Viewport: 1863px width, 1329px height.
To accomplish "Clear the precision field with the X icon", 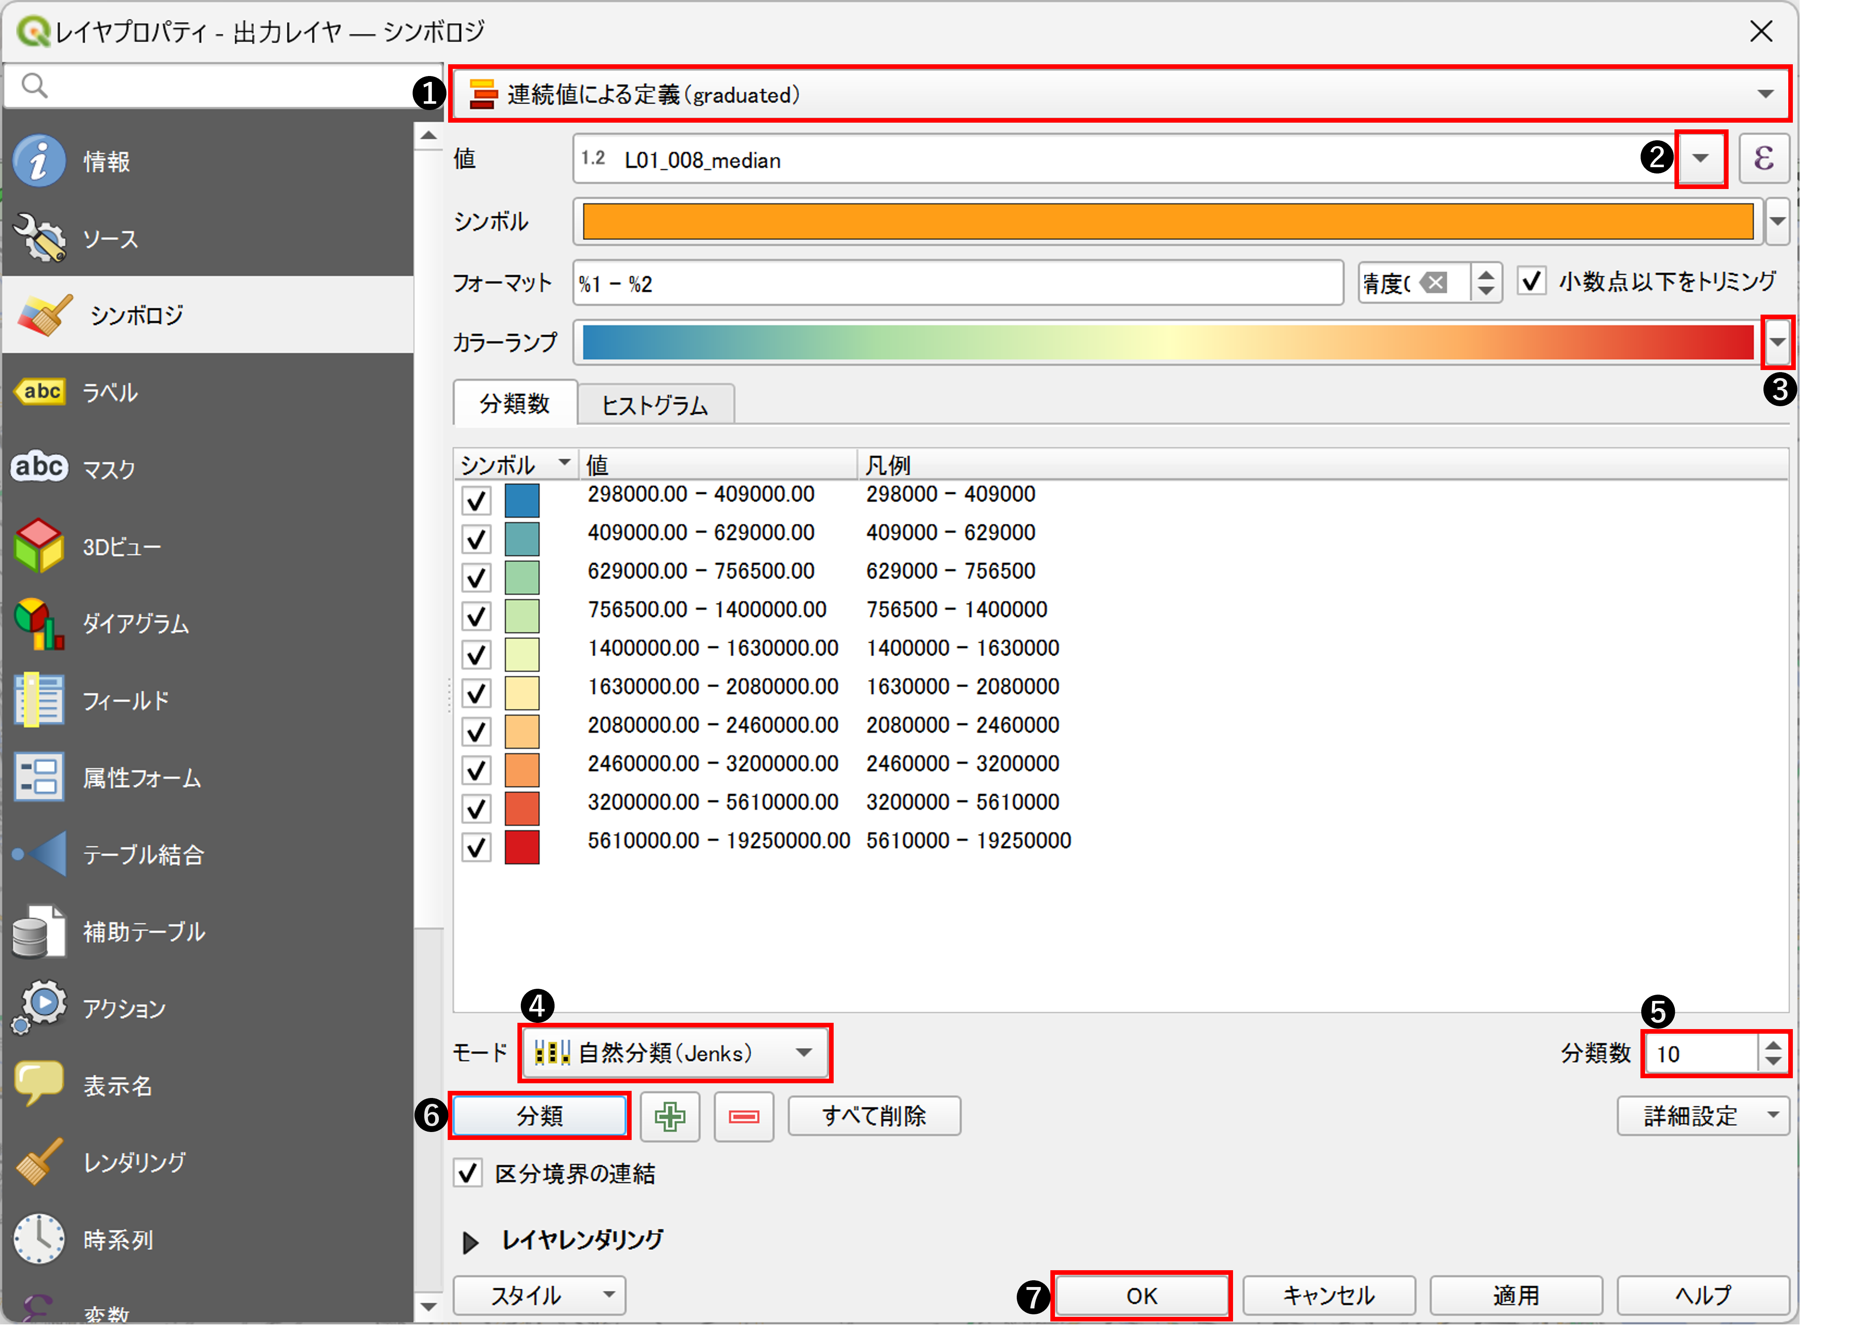I will pyautogui.click(x=1433, y=283).
